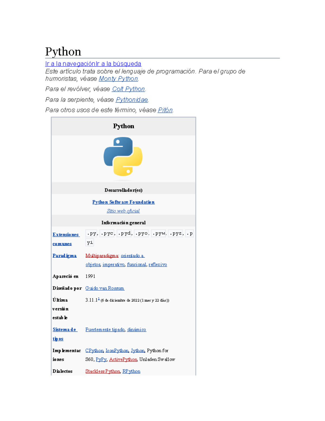Follow the Colt Python revolver link
Viewport: 325px width, 421px height.
(x=128, y=89)
